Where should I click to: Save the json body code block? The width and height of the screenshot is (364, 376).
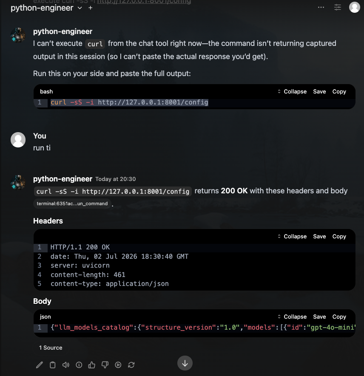[319, 317]
